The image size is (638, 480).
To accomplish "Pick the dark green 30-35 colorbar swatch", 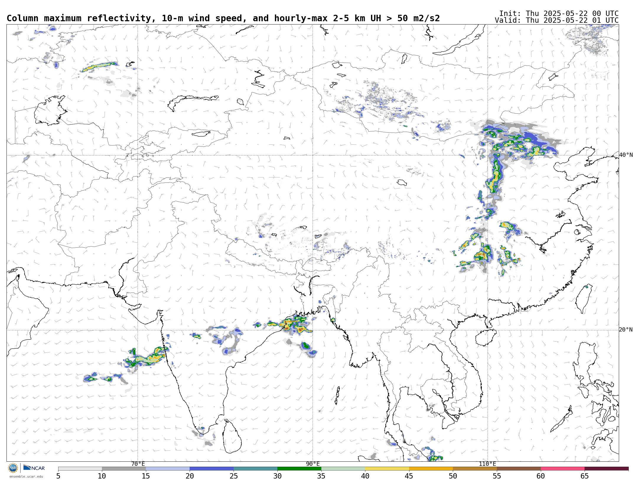I will pyautogui.click(x=299, y=469).
